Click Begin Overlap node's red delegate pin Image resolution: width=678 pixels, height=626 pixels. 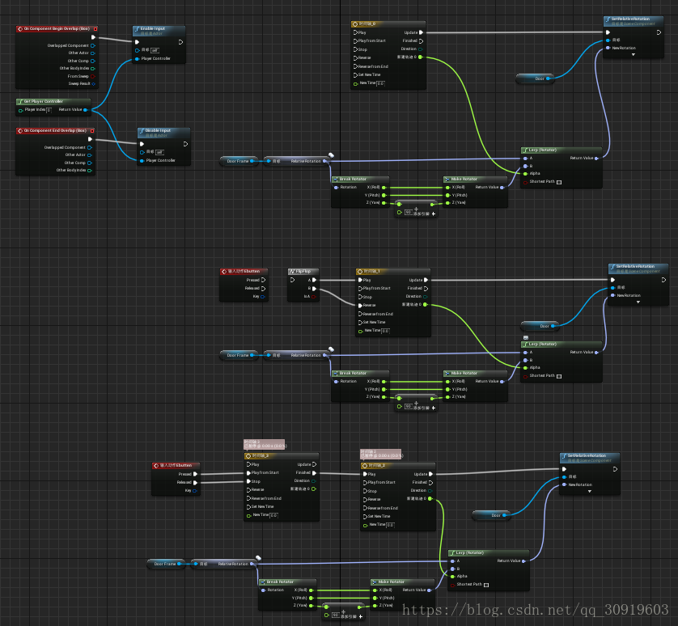pos(95,29)
